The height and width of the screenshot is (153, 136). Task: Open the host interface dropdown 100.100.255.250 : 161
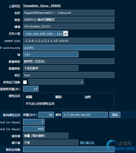pyautogui.click(x=46, y=33)
